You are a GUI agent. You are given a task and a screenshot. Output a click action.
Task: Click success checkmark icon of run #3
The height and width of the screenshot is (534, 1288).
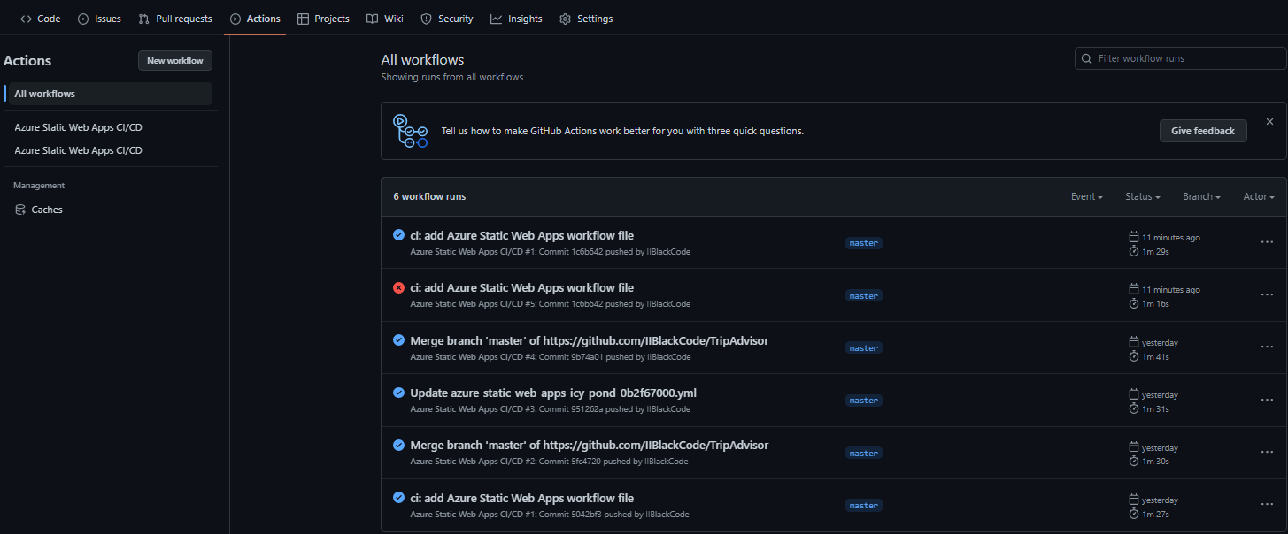click(398, 393)
